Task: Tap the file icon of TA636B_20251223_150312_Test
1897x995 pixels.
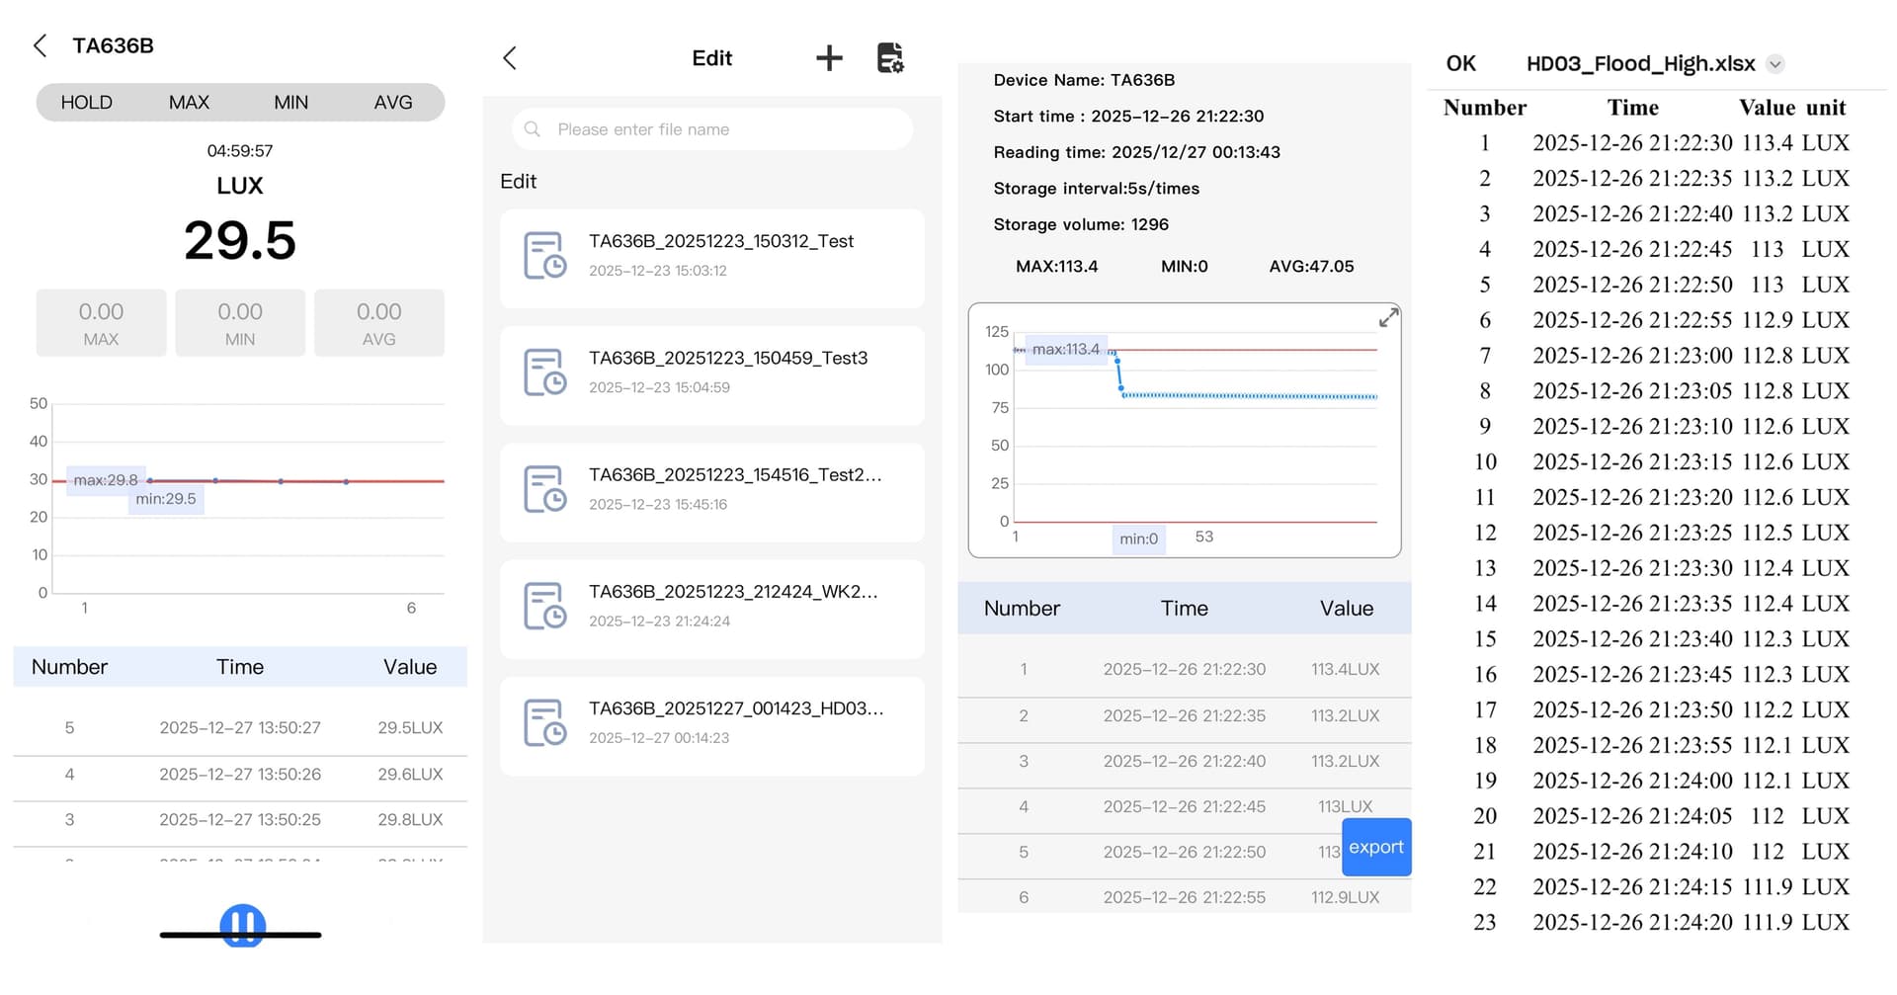Action: [544, 256]
